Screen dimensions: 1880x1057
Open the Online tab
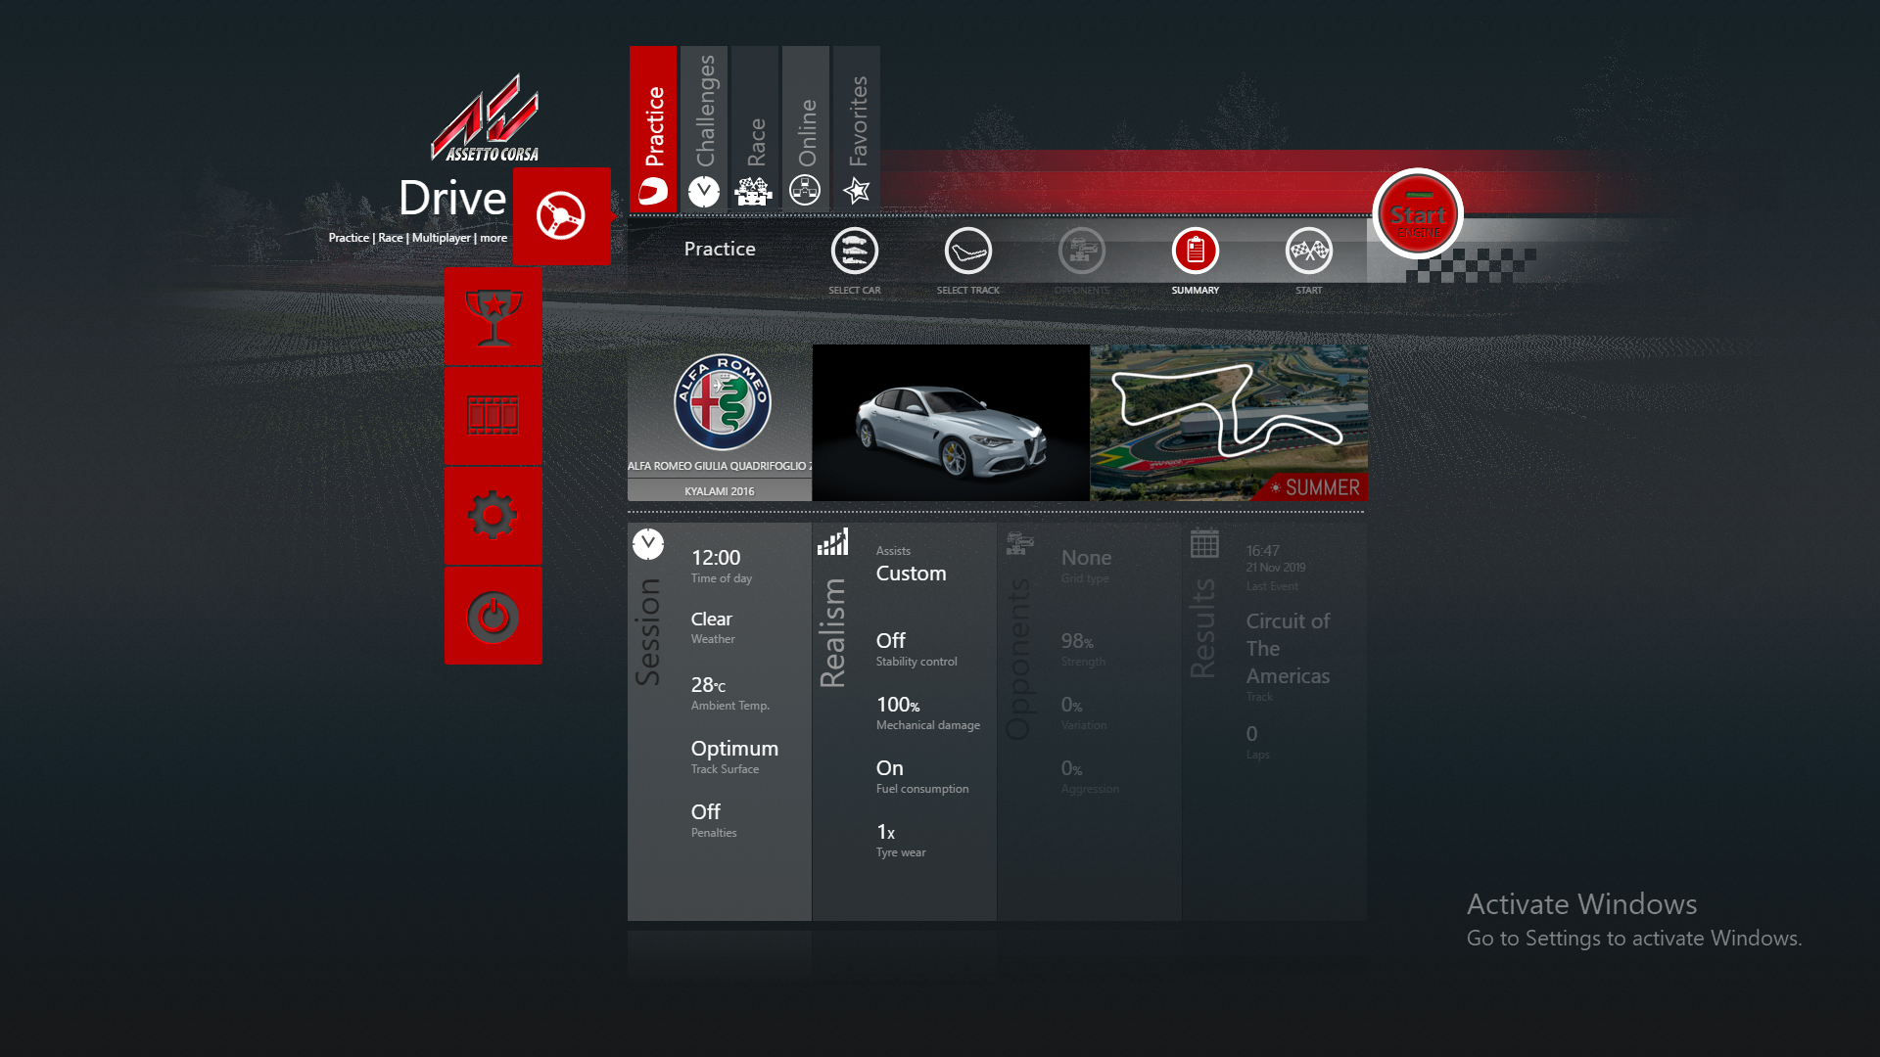(x=806, y=129)
